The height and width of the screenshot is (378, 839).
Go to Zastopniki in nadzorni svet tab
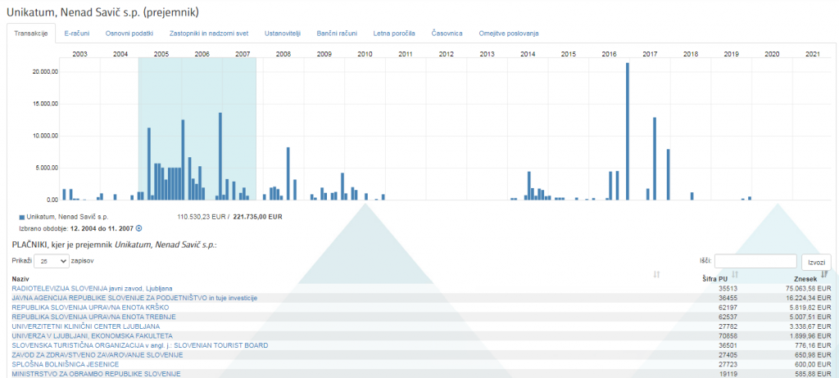point(208,34)
